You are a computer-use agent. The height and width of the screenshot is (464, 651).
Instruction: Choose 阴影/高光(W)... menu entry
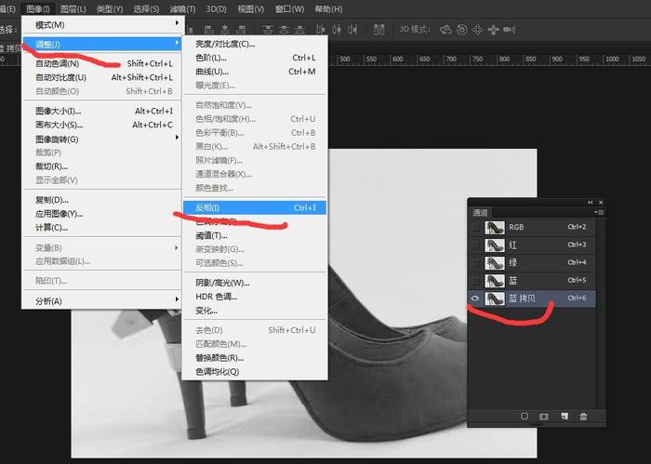[255, 283]
